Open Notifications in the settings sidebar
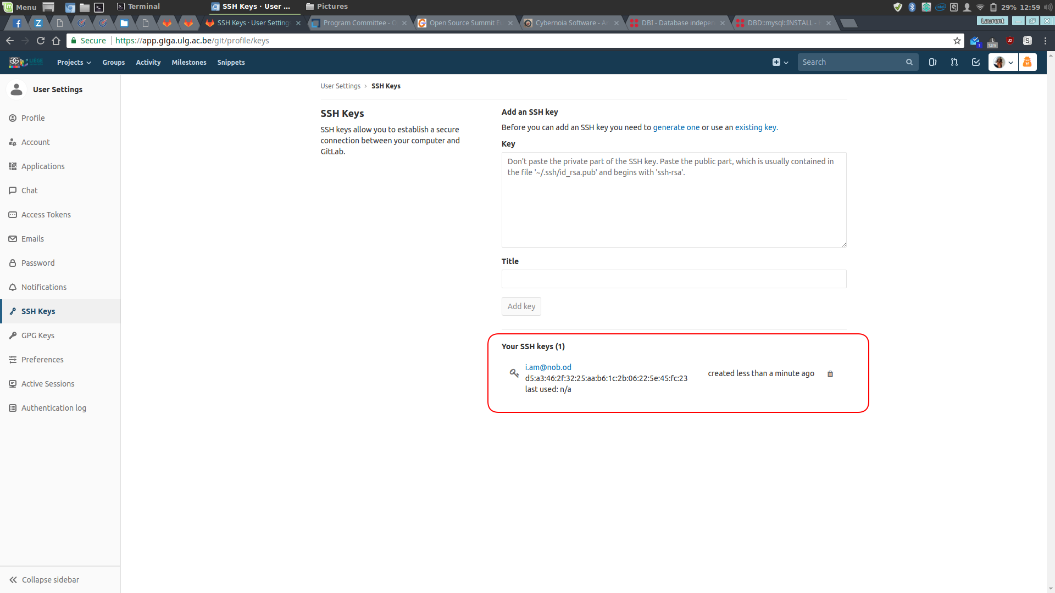This screenshot has width=1055, height=593. point(60,287)
